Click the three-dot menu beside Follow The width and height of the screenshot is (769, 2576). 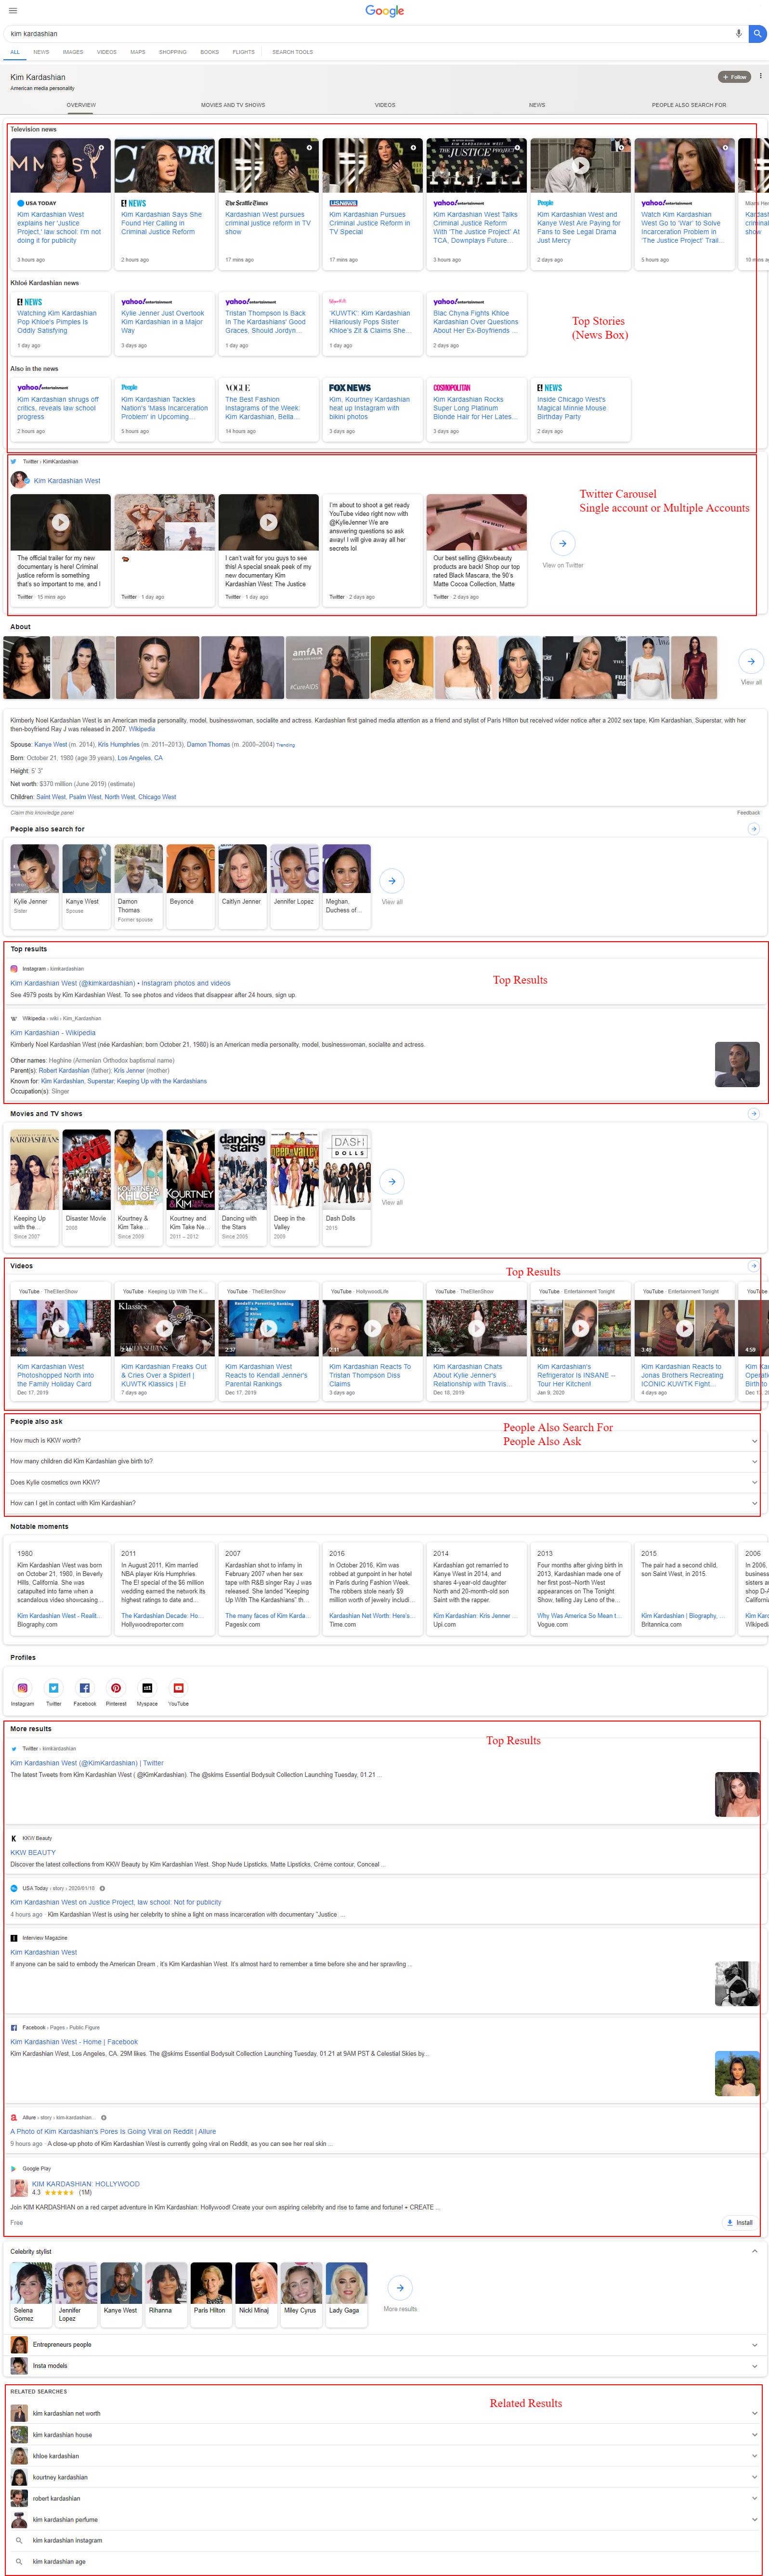[x=760, y=76]
